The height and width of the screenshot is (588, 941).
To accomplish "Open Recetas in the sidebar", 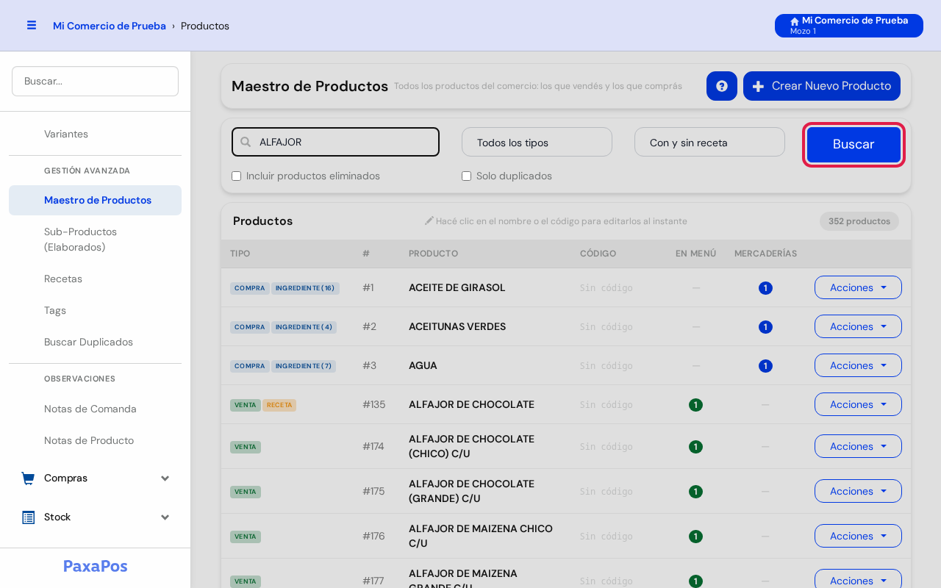I will pos(95,279).
